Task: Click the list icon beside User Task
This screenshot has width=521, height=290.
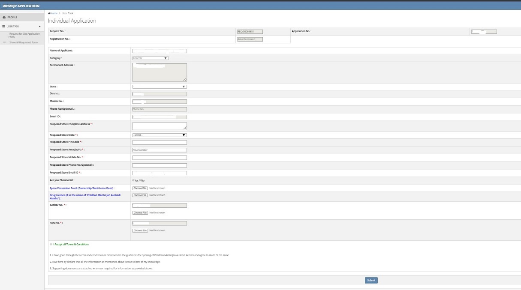Action: tap(3, 26)
